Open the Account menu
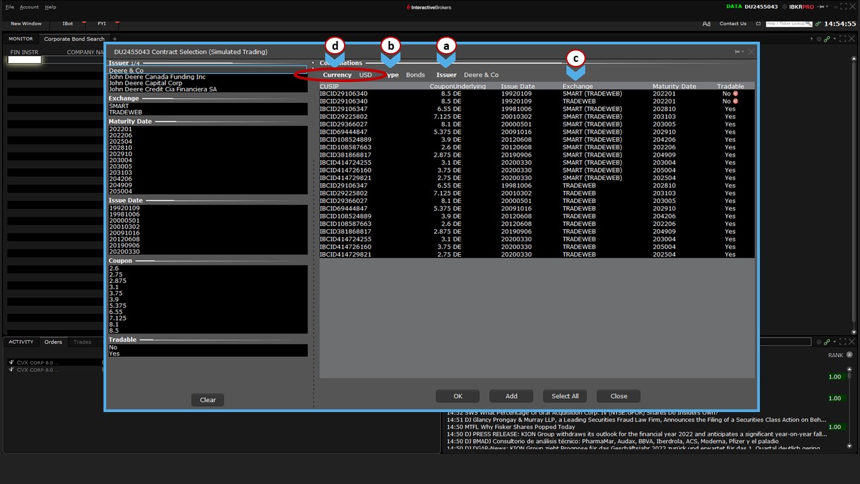Image resolution: width=860 pixels, height=484 pixels. [x=29, y=7]
